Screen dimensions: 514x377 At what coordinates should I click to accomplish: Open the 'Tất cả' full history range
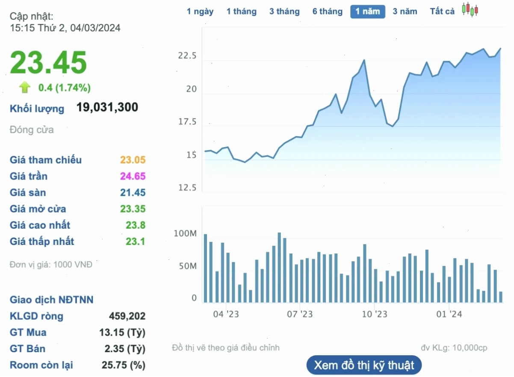tap(442, 12)
